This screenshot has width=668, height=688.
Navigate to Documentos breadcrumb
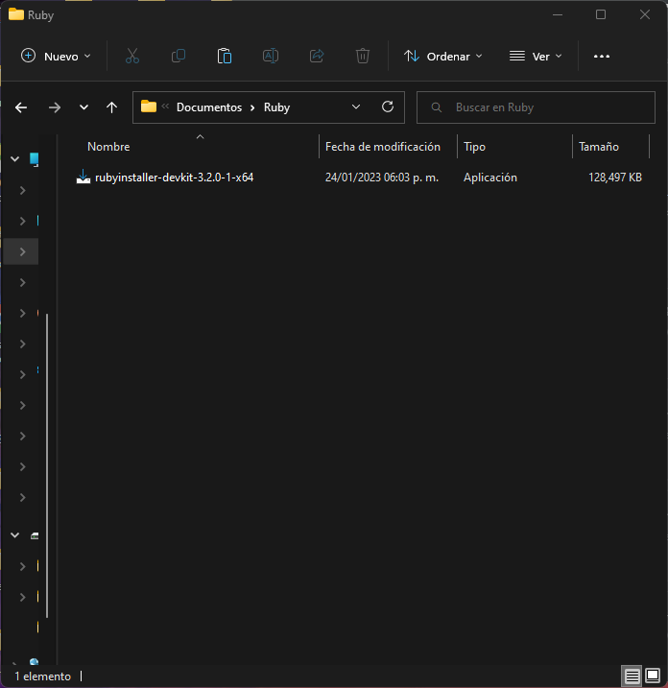tap(209, 107)
